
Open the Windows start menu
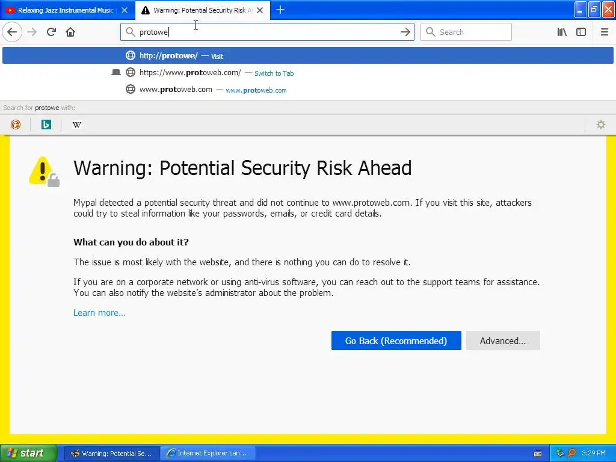(29, 453)
